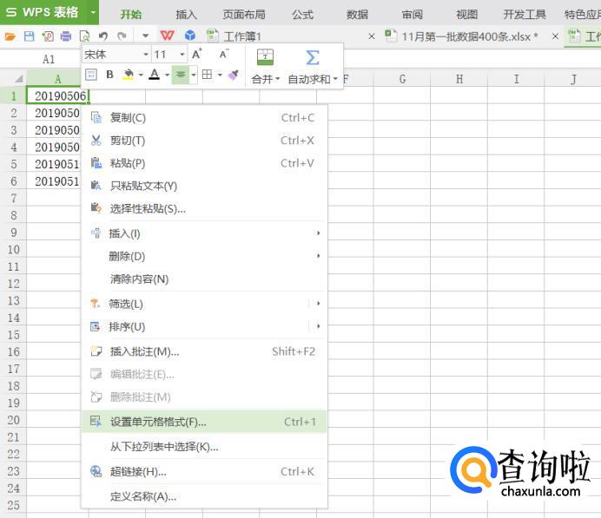Image resolution: width=601 pixels, height=518 pixels.
Task: Switch to the 插入 ribbon tab
Action: tap(186, 15)
